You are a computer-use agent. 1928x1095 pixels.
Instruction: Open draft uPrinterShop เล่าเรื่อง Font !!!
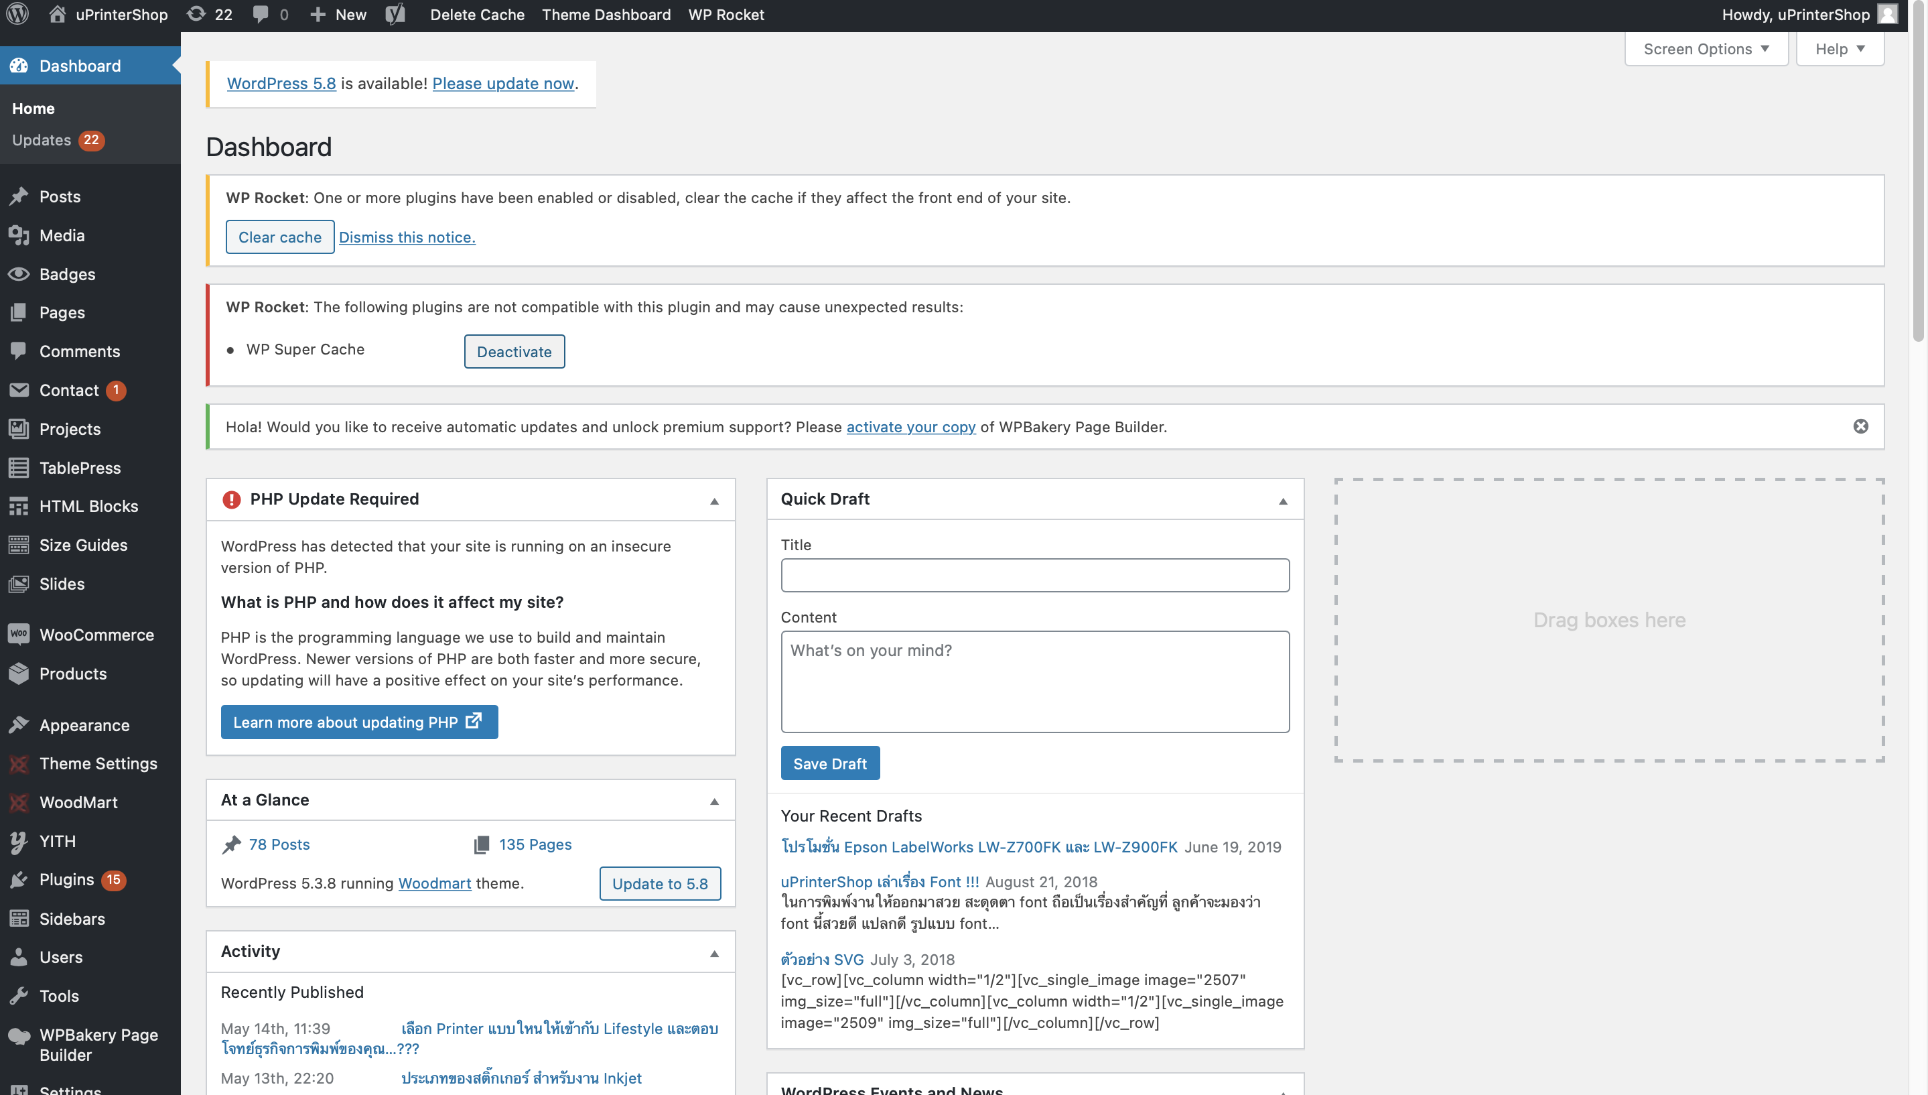(880, 881)
